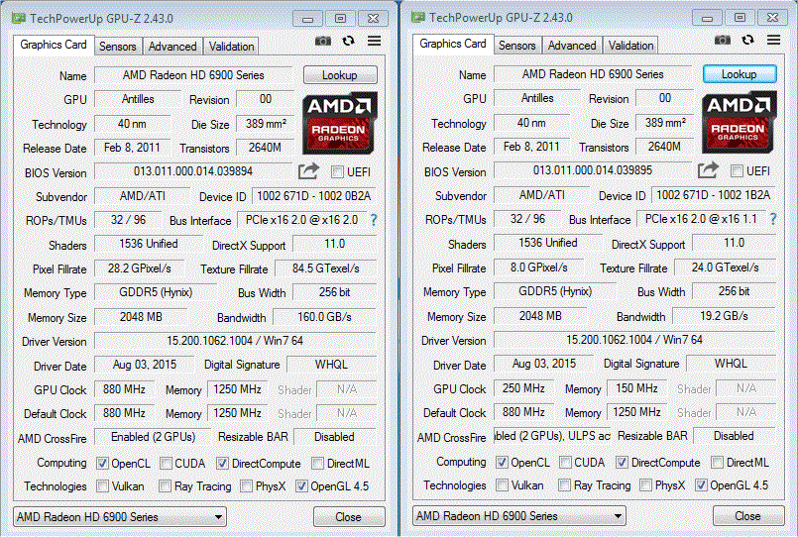
Task: Click Close button in right window
Action: tap(748, 516)
